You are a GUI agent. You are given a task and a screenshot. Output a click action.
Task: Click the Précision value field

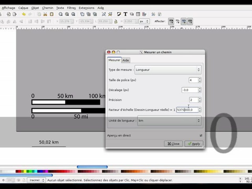193,100
